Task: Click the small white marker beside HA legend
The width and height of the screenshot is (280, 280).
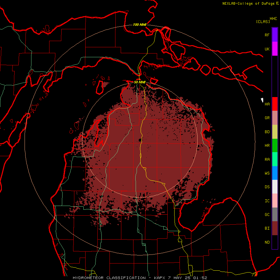Action: (x=262, y=100)
